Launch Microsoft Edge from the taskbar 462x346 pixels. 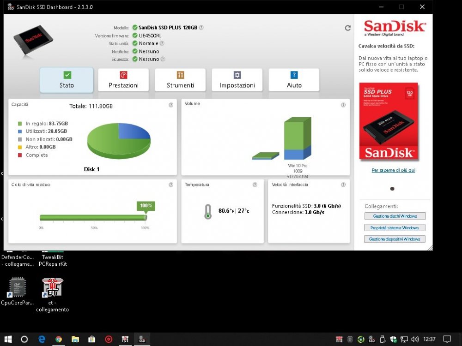tap(42, 339)
